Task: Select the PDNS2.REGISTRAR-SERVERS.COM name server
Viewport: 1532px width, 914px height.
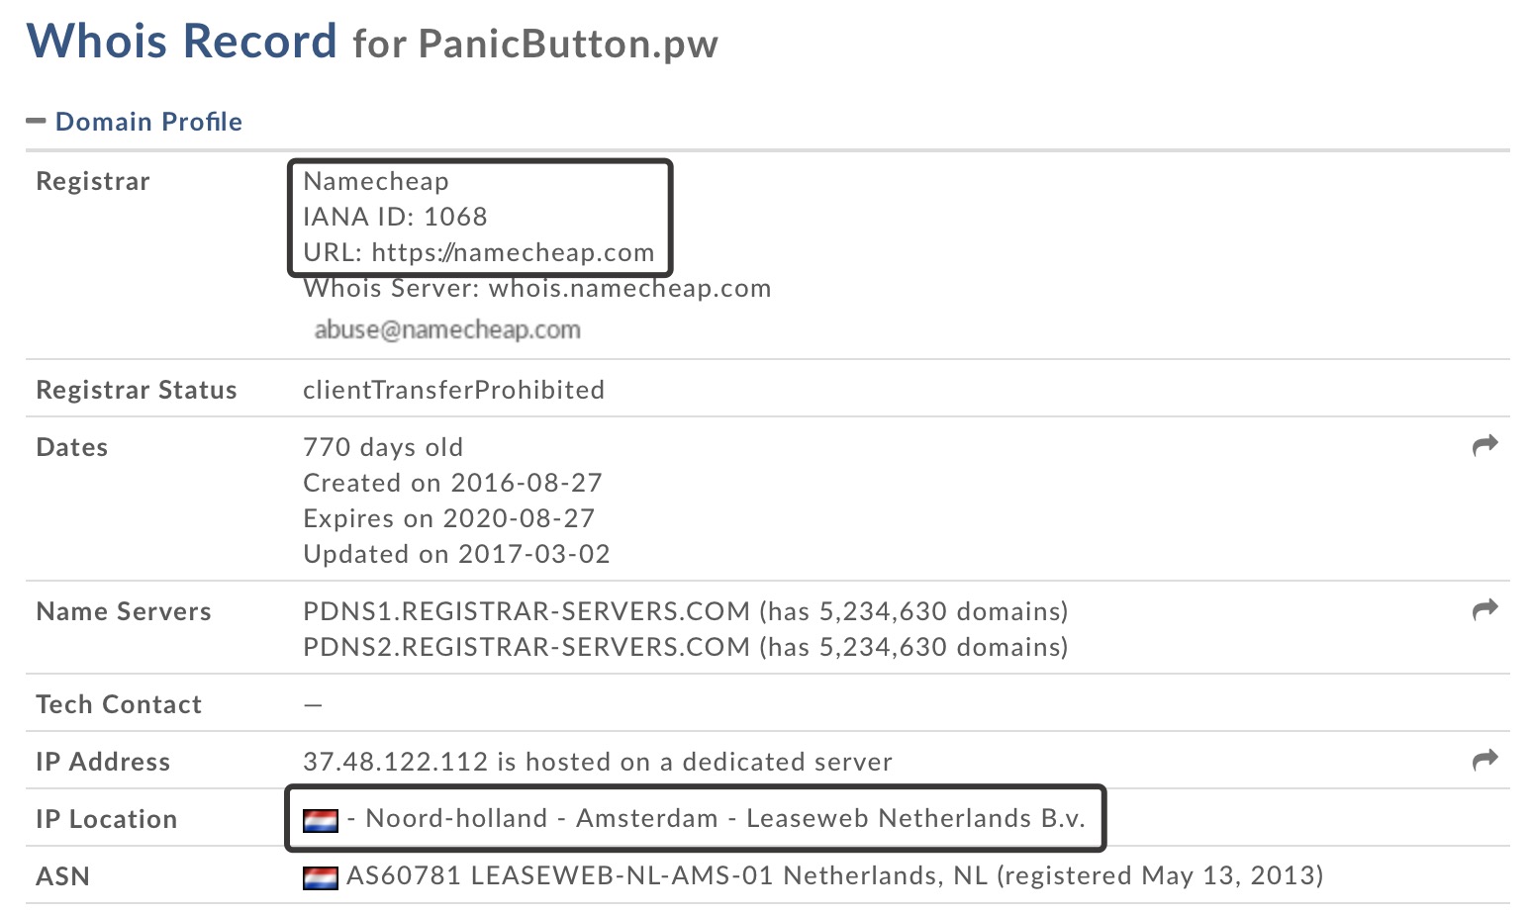Action: pyautogui.click(x=526, y=647)
